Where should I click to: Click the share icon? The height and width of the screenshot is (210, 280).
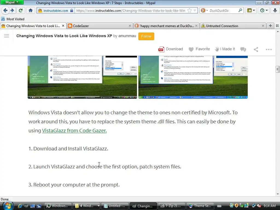(x=256, y=49)
